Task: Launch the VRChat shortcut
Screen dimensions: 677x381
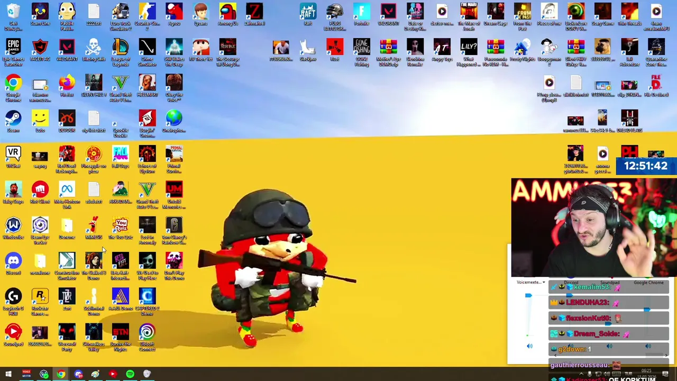Action: [x=13, y=157]
